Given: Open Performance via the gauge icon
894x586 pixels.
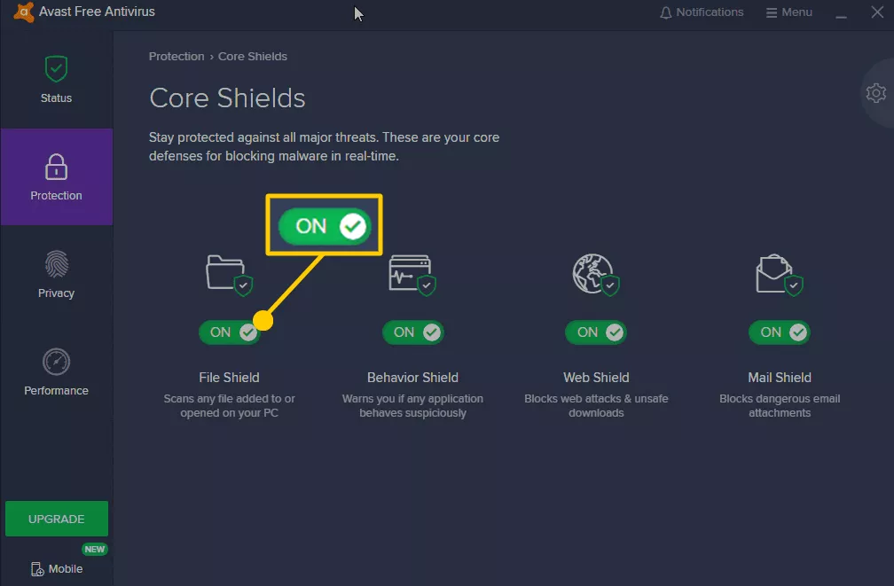Looking at the screenshot, I should [x=56, y=362].
